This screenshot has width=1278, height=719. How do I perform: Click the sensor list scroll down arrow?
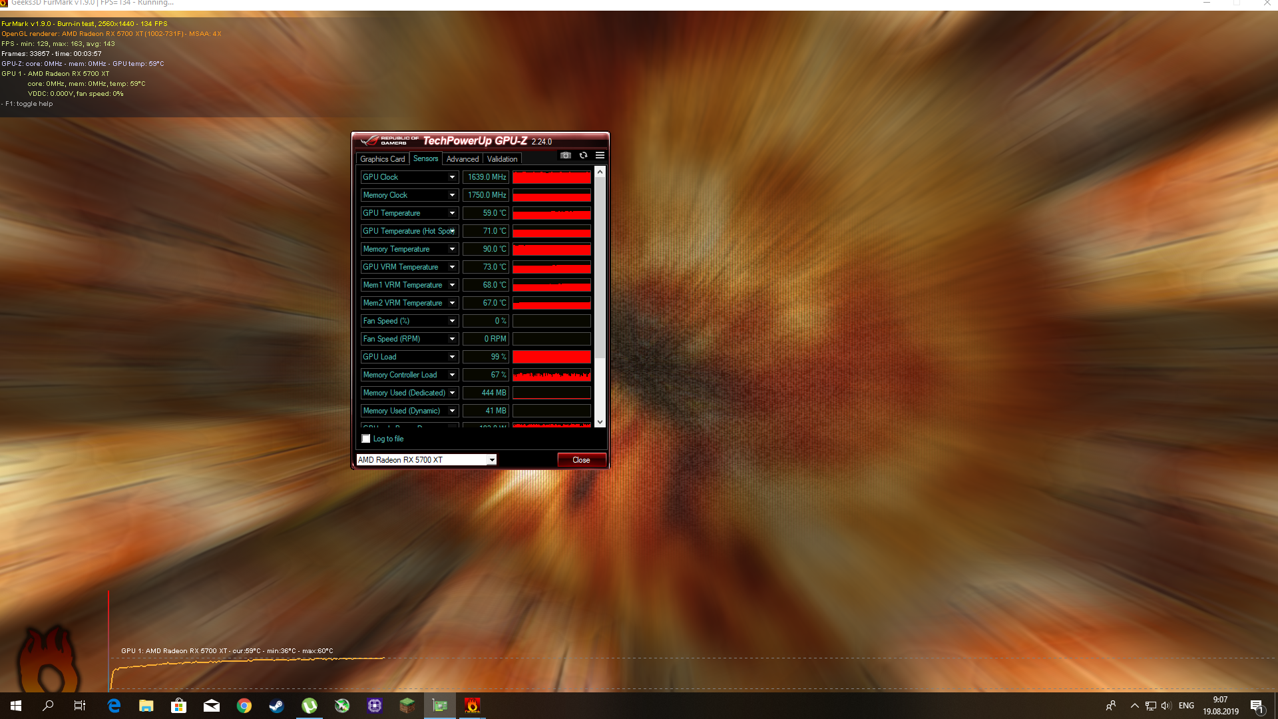[600, 421]
